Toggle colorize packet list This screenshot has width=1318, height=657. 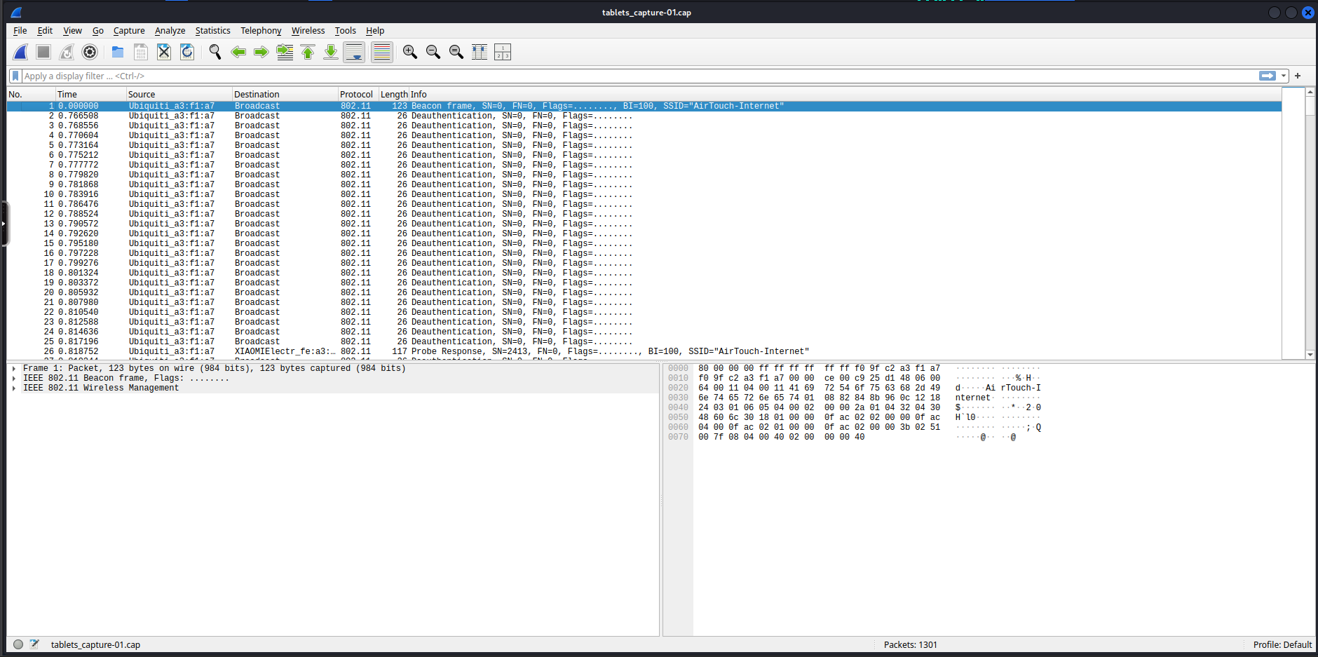(x=382, y=52)
